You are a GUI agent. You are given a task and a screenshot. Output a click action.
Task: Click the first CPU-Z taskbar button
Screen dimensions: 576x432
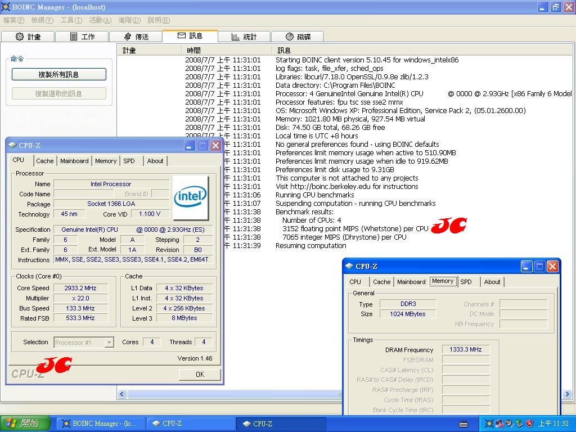point(191,424)
